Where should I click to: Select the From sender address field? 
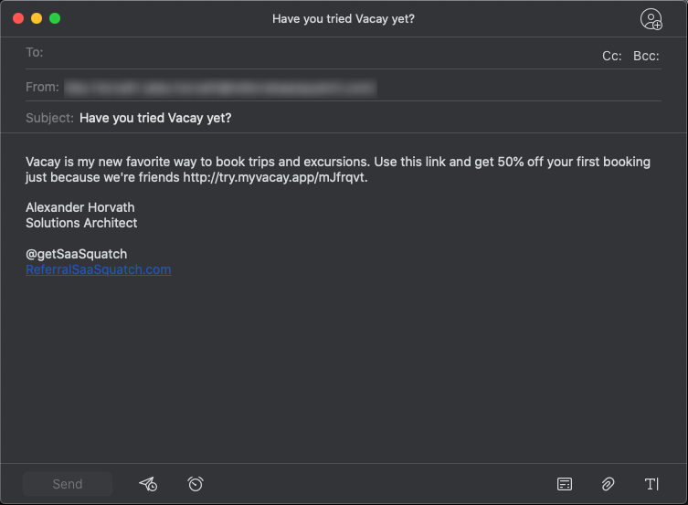219,88
